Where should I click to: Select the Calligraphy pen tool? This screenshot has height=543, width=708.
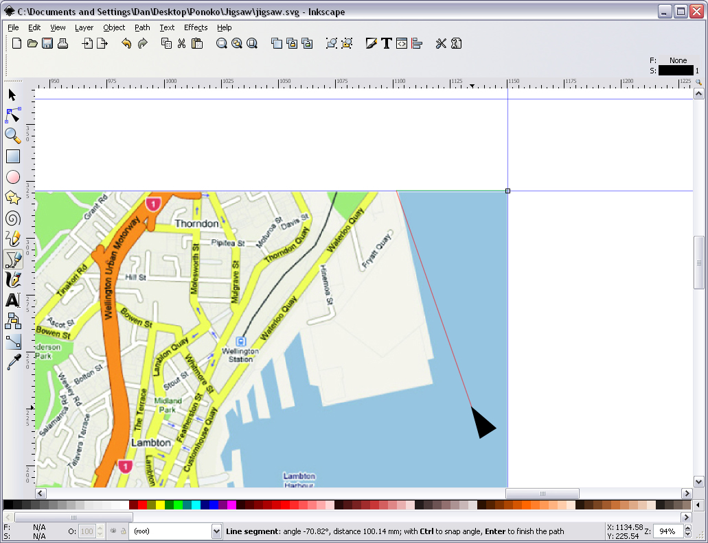pos(13,280)
